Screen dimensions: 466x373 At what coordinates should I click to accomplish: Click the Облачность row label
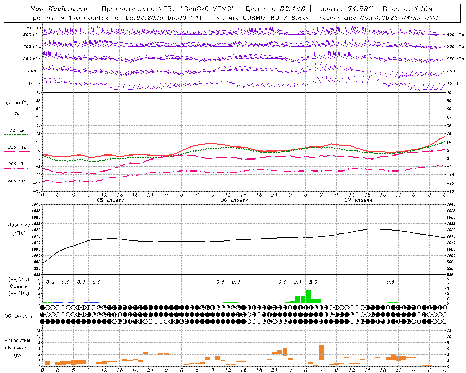pos(19,316)
